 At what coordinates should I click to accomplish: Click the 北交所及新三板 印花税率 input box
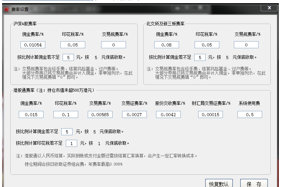tap(207, 45)
